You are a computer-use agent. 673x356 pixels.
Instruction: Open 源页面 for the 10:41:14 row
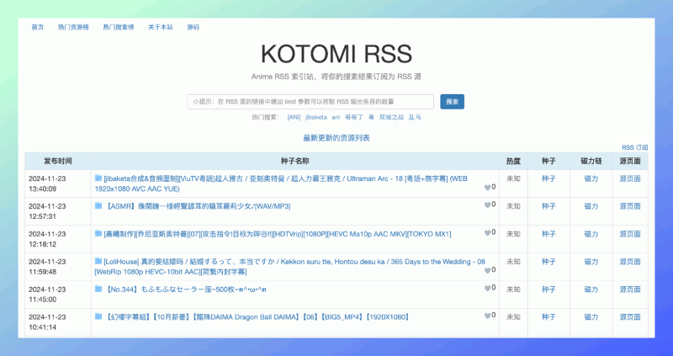(x=630, y=317)
